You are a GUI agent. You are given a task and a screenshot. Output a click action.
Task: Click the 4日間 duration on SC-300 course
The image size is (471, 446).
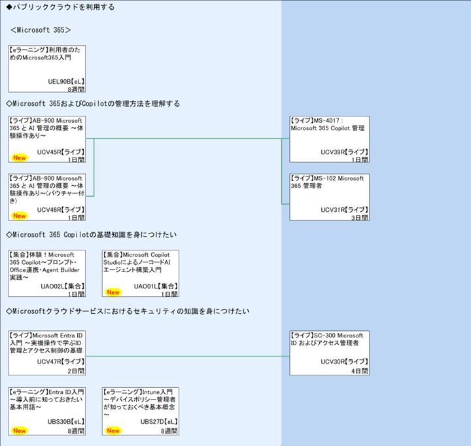coord(360,371)
